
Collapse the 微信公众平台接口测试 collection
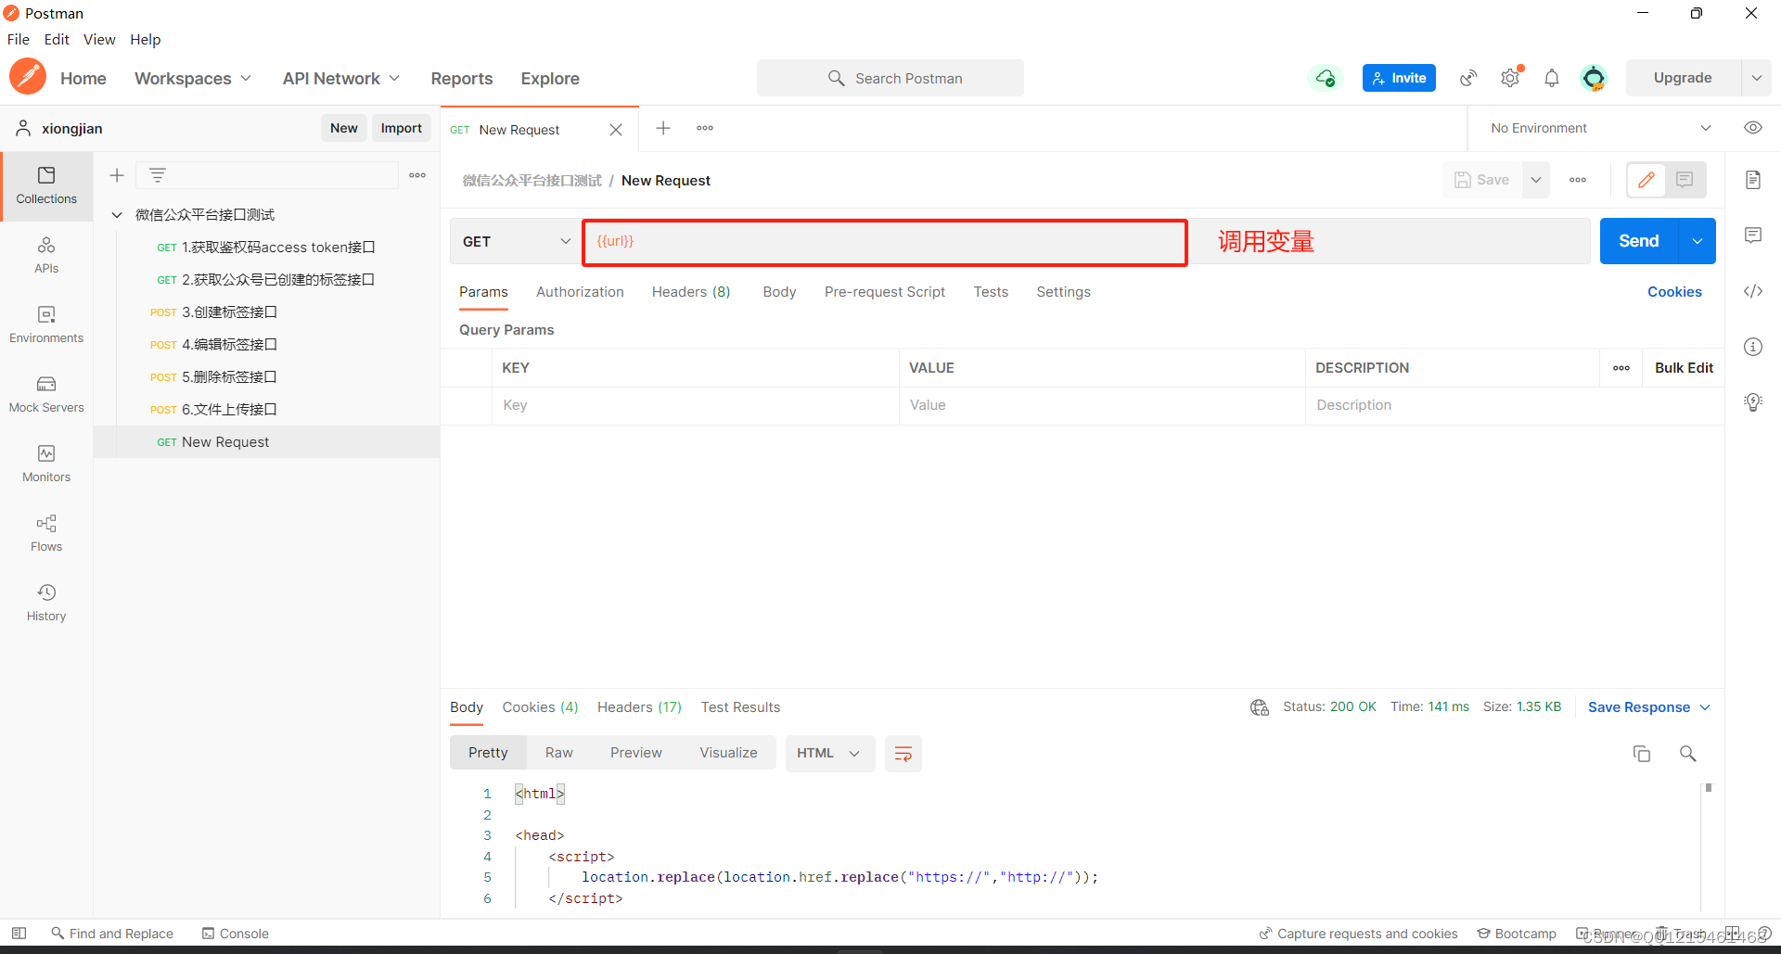point(117,215)
